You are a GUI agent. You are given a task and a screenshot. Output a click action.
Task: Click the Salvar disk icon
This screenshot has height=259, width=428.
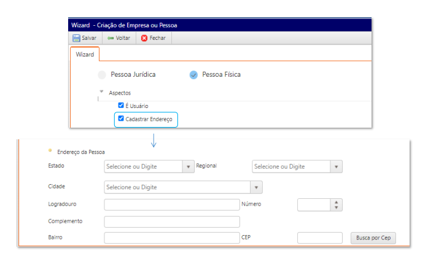click(x=76, y=38)
